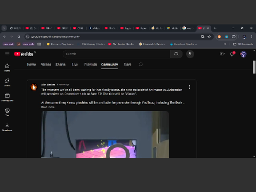
Task: Switch to the Victim browser tab
Action: tap(172, 28)
